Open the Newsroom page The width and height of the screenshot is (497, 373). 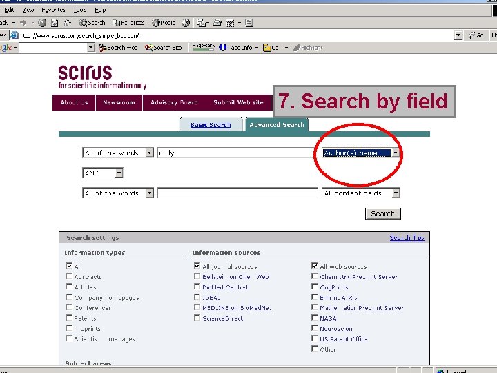point(119,102)
